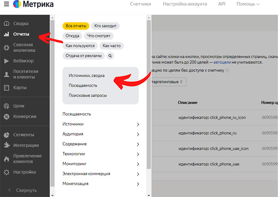Image resolution: width=278 pixels, height=197 pixels.
Task: Click the Карты sidebar icon
Action: [x=6, y=88]
